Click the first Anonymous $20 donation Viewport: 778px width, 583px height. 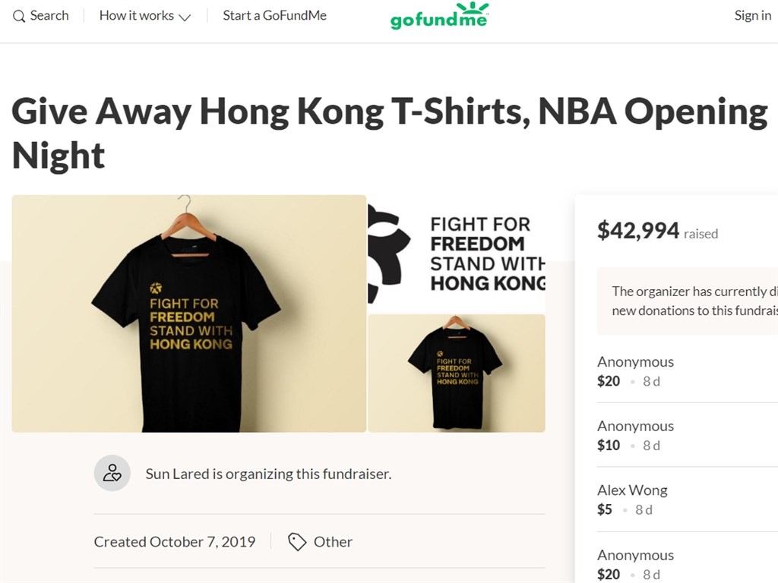click(635, 371)
